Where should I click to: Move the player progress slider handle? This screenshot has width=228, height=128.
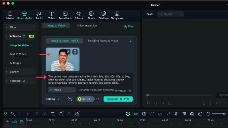click(x=147, y=95)
